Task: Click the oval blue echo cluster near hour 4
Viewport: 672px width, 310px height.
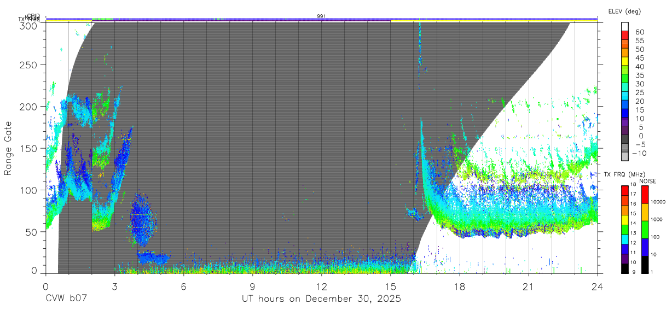Action: (x=143, y=219)
